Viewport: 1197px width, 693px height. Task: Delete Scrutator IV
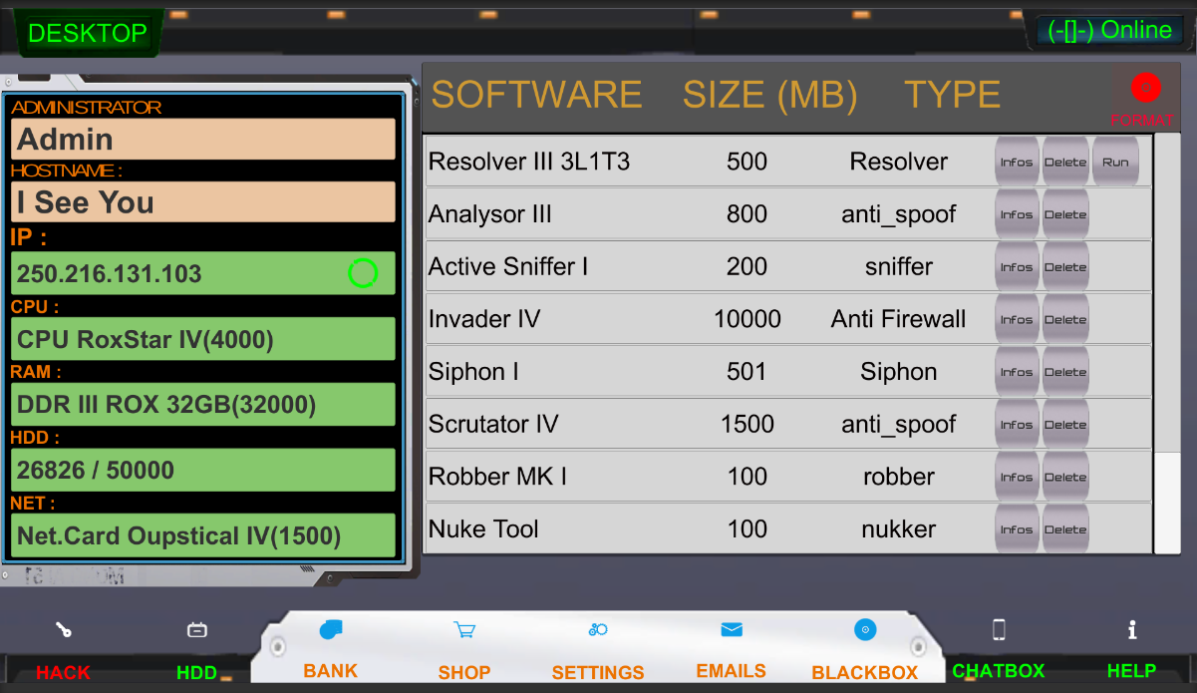(x=1065, y=425)
